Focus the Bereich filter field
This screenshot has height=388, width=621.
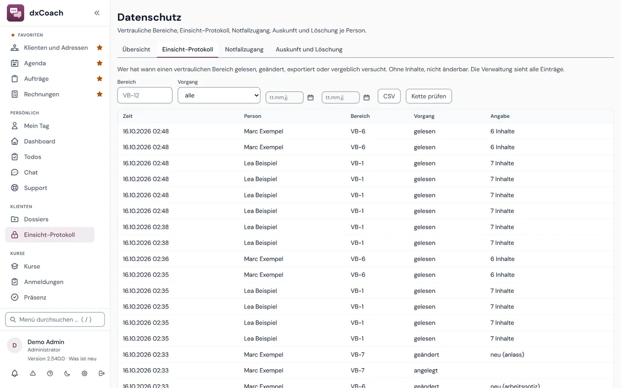tap(145, 96)
